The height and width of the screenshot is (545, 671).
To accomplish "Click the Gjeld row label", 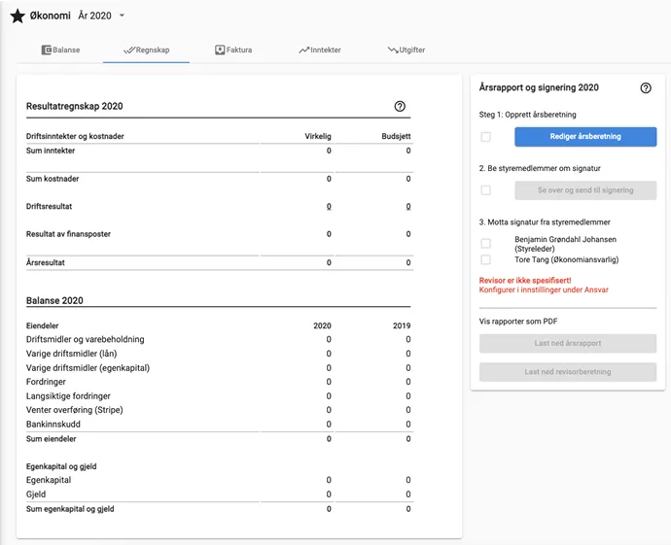I will click(x=36, y=494).
